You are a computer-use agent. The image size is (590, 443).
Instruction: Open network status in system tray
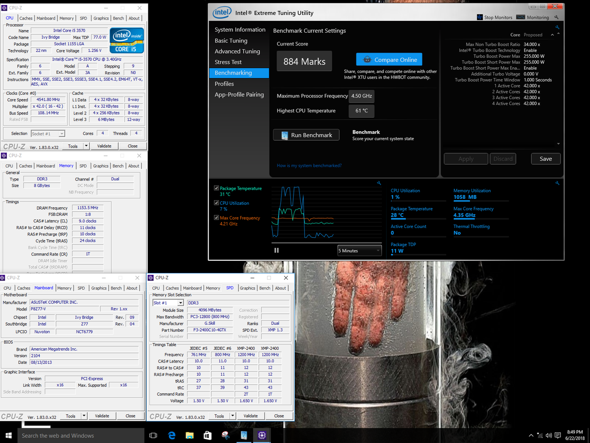[x=540, y=436]
